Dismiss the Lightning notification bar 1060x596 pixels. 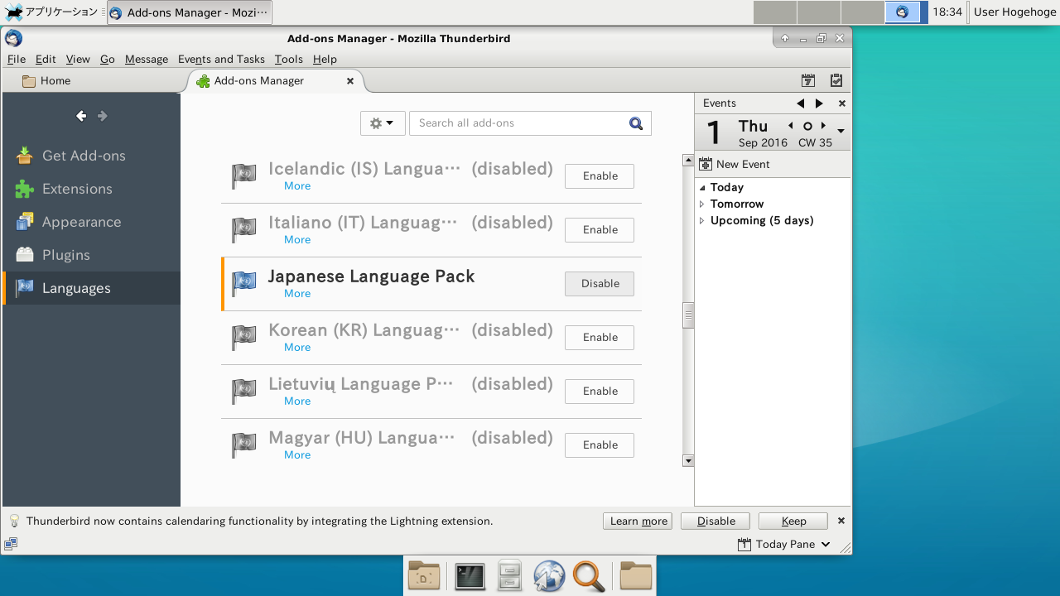(841, 521)
